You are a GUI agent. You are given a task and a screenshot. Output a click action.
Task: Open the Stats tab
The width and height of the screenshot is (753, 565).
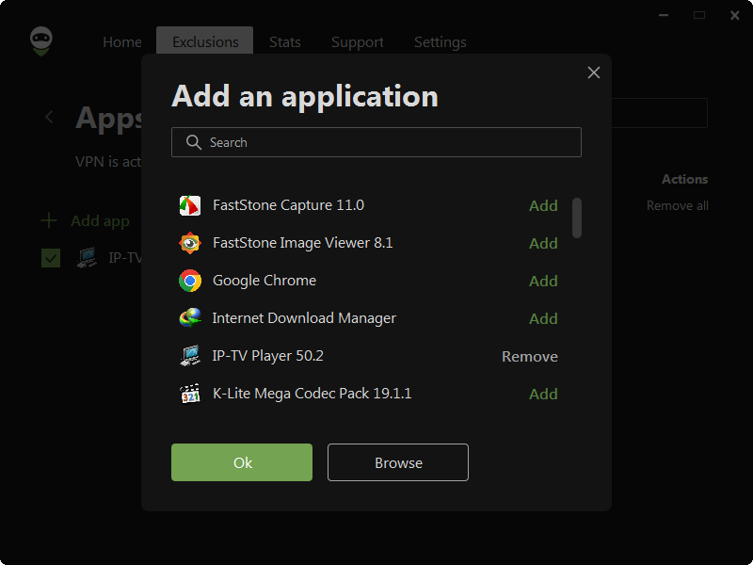pos(285,42)
